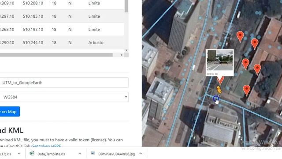Click the N cell in Arbusto row
This screenshot has width=282, height=159.
coord(70,42)
